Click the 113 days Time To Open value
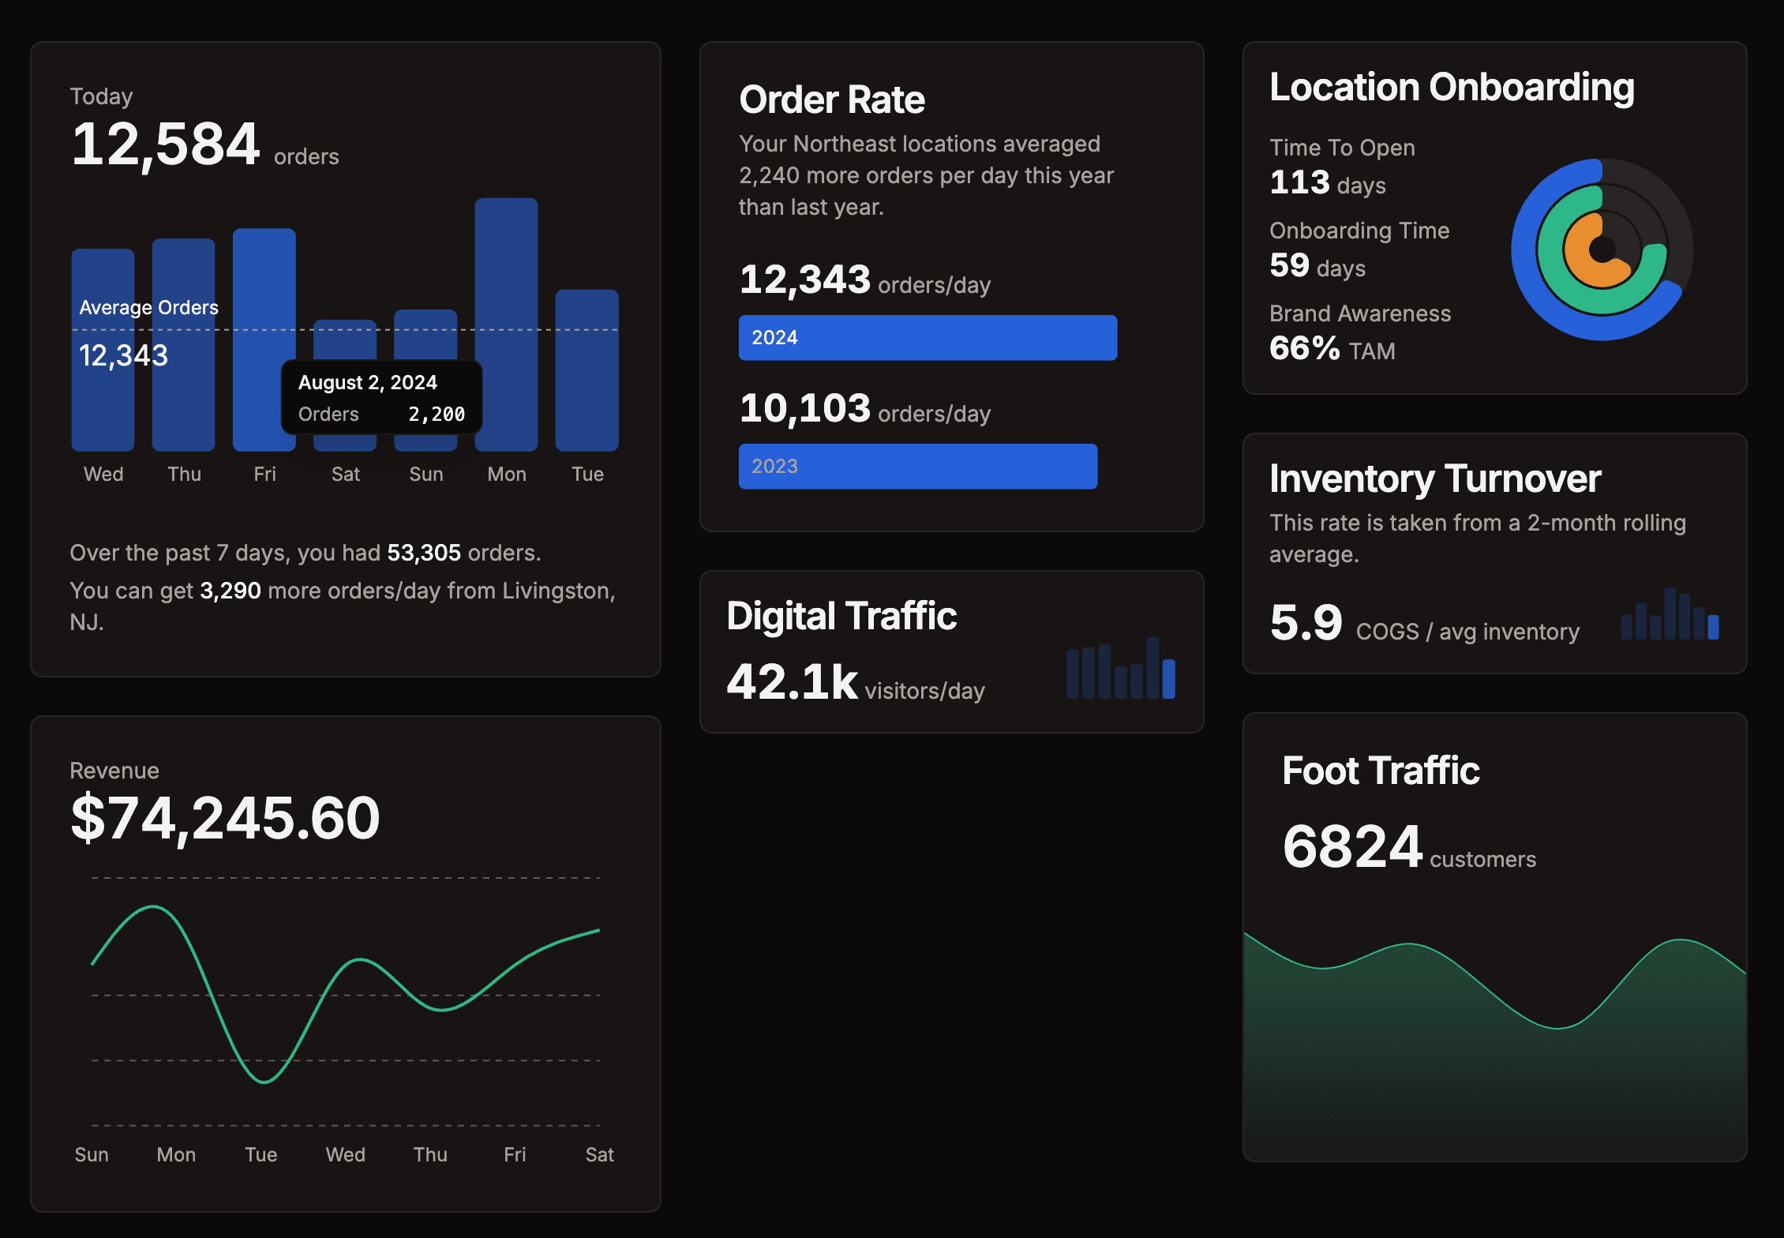The width and height of the screenshot is (1784, 1238). (x=1328, y=183)
